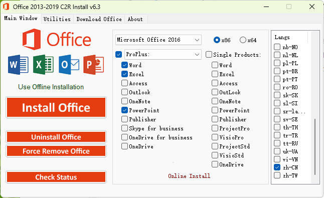
Task: Check Word under Single Products
Action: click(215, 65)
